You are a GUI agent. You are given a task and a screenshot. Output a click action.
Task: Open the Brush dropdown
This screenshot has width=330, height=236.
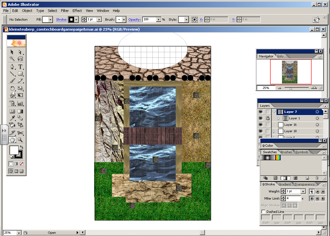(124, 20)
